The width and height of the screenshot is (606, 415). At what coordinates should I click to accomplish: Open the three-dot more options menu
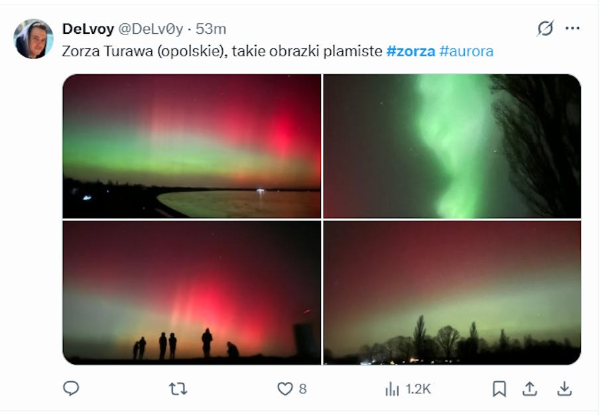click(x=572, y=29)
